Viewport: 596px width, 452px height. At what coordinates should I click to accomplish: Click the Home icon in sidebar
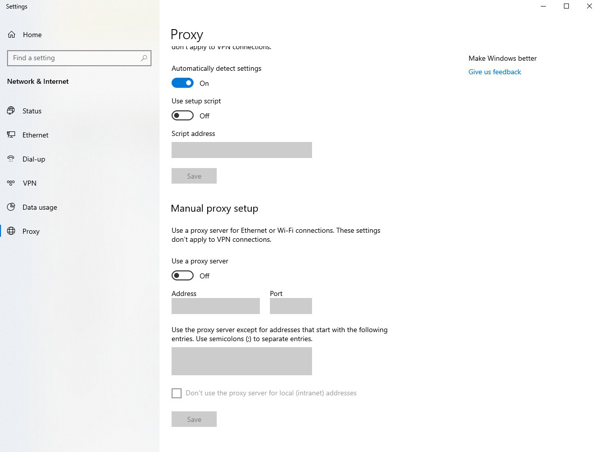coord(11,35)
